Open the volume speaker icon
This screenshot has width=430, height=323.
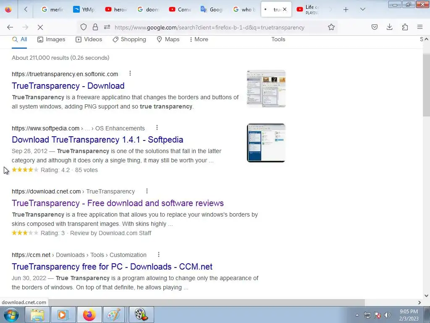pos(388,315)
